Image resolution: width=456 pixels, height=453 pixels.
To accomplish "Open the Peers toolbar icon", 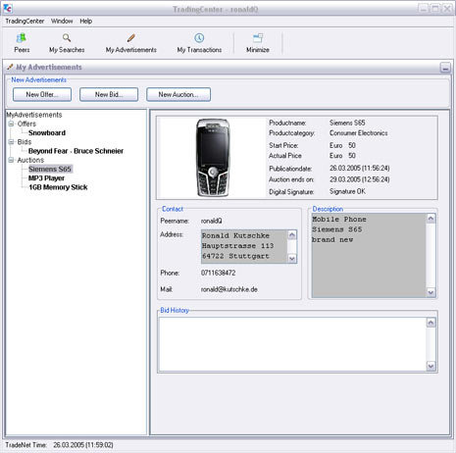I will point(22,38).
